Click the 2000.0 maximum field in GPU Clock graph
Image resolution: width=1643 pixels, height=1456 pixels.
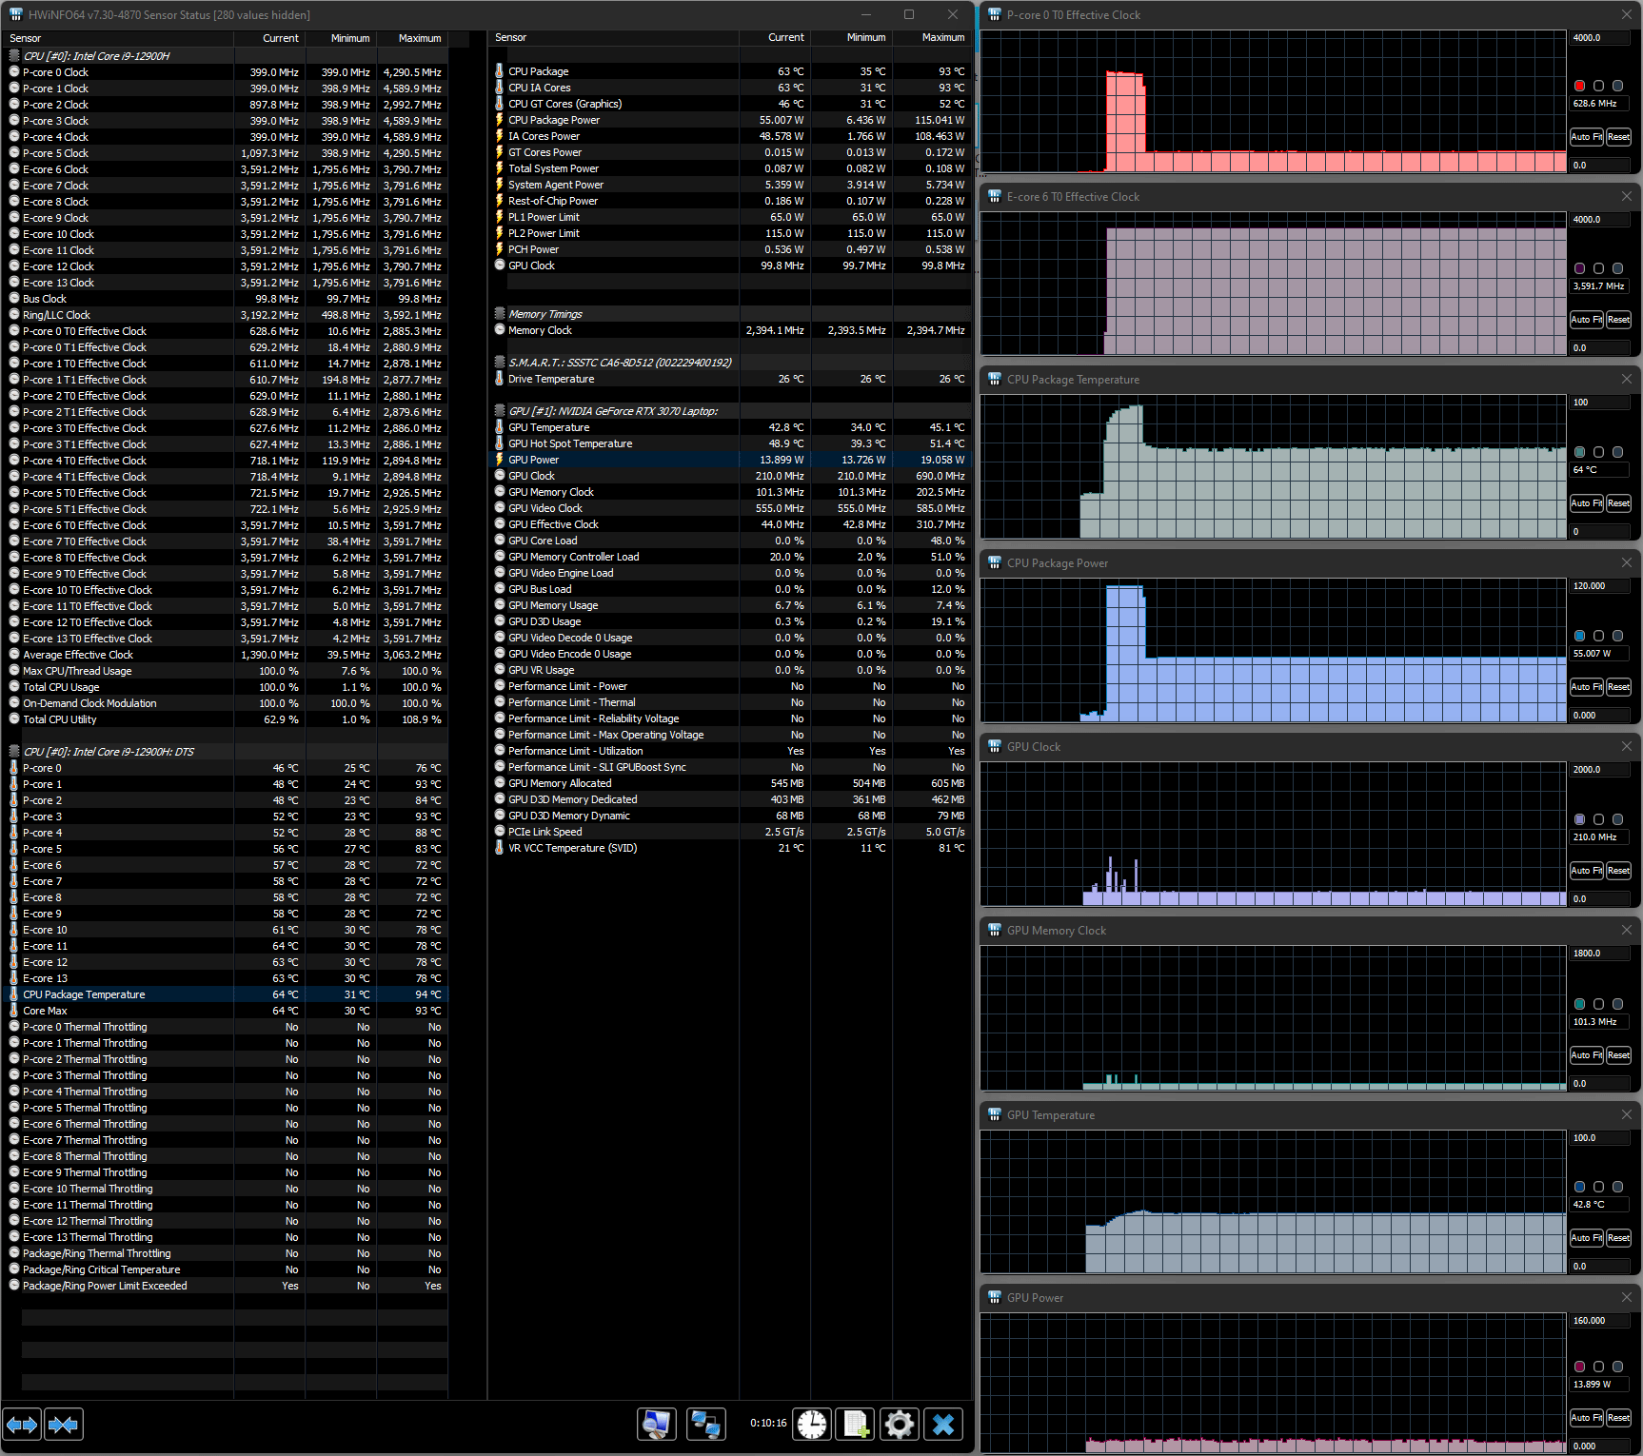pyautogui.click(x=1600, y=770)
